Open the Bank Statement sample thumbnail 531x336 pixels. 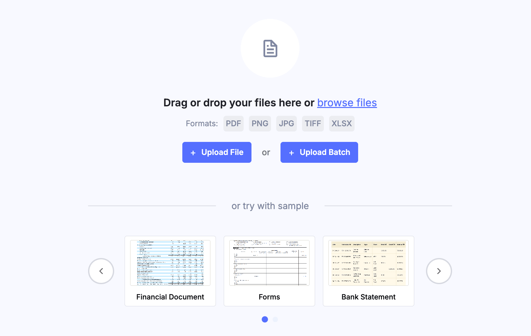(x=369, y=263)
